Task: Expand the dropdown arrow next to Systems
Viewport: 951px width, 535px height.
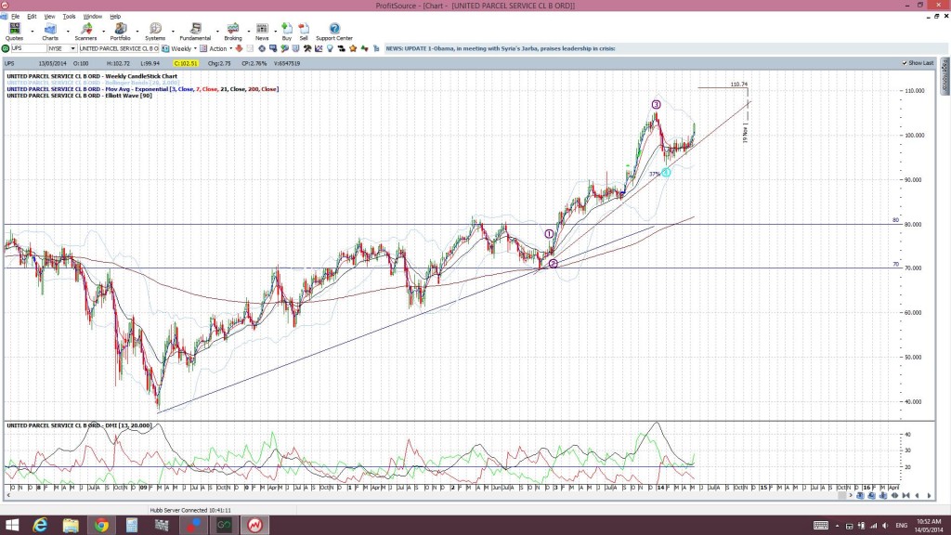Action: (x=173, y=31)
